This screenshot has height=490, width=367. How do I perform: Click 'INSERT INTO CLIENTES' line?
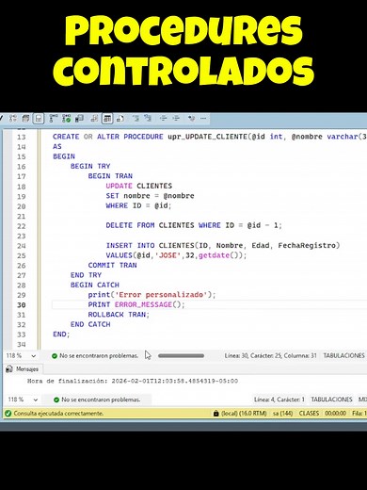(223, 245)
